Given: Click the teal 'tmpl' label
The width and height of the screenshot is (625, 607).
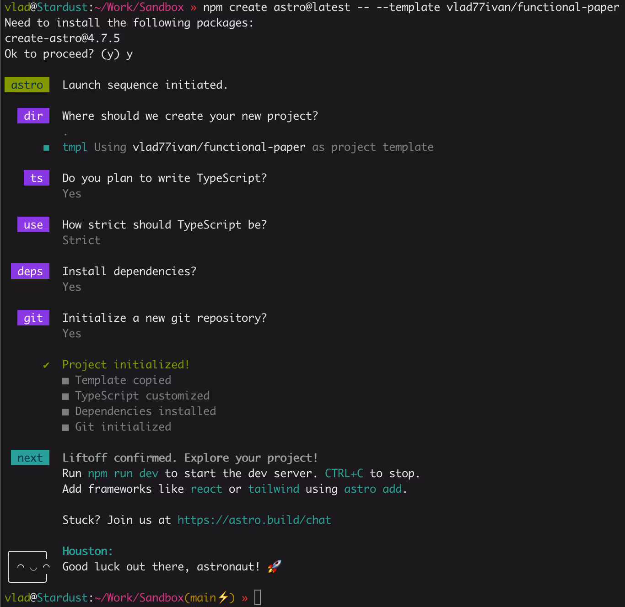Looking at the screenshot, I should [x=75, y=147].
